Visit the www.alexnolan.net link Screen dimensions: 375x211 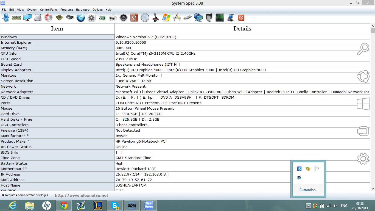82,196
